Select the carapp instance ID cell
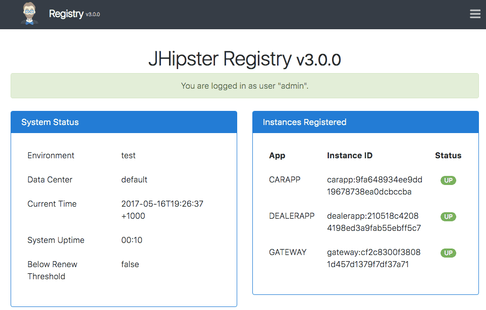This screenshot has height=310, width=486. coord(374,185)
